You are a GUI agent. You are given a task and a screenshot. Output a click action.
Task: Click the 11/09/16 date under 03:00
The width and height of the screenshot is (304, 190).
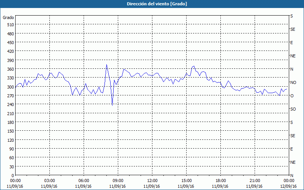pos(49,186)
